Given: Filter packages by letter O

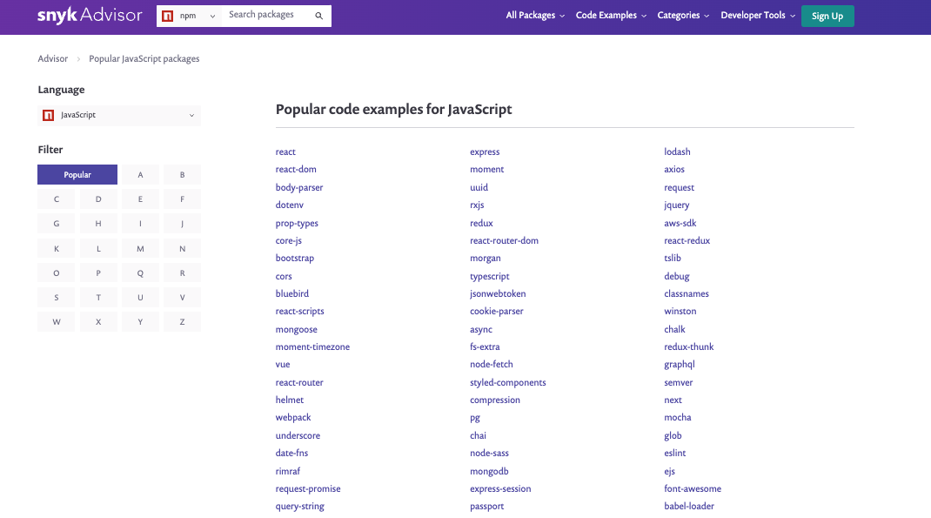Looking at the screenshot, I should (x=57, y=272).
